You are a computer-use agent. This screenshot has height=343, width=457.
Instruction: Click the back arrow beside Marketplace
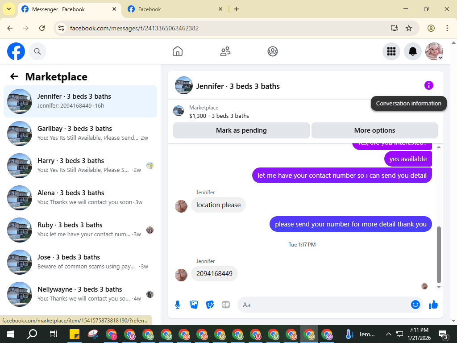tap(14, 76)
